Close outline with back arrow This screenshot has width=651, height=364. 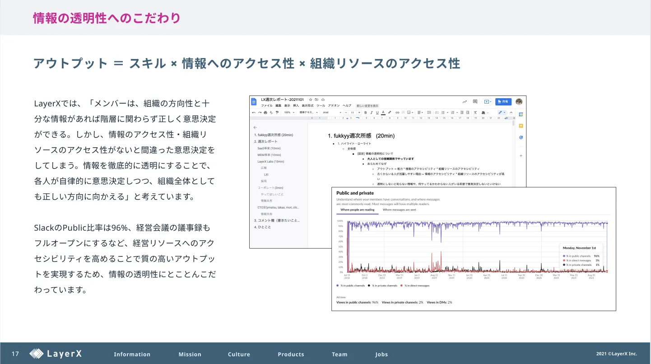255,127
